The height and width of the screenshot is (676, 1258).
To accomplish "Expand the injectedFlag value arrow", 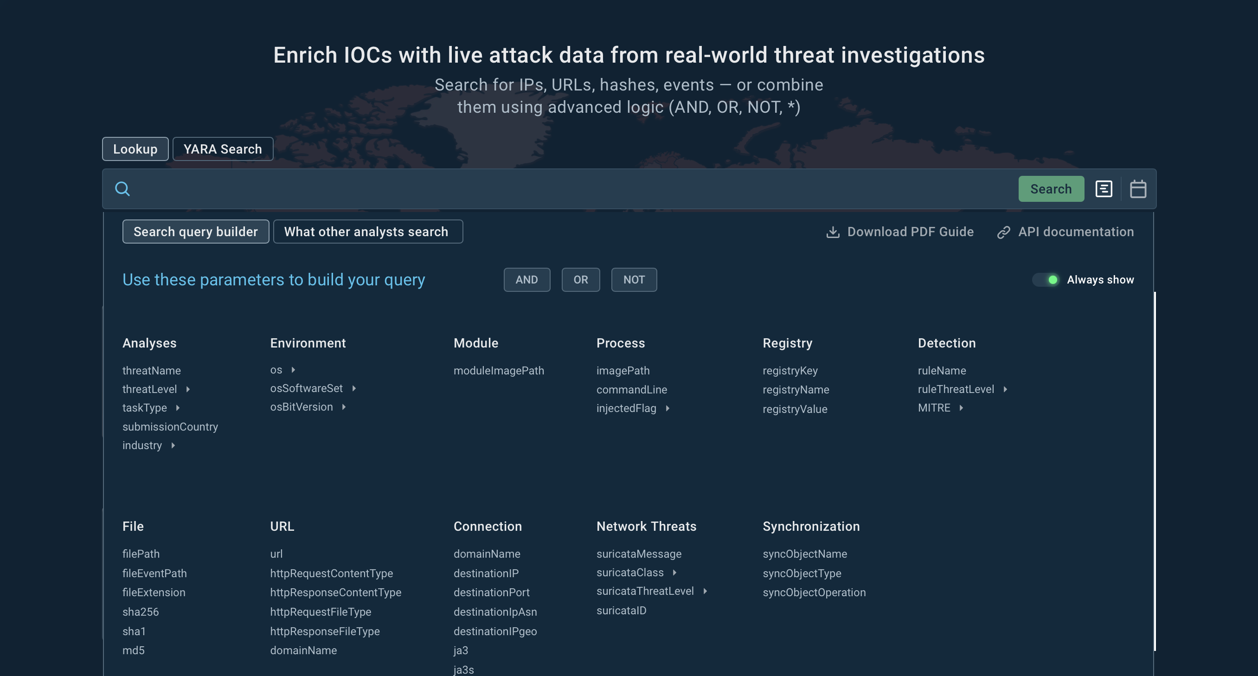I will (x=668, y=408).
